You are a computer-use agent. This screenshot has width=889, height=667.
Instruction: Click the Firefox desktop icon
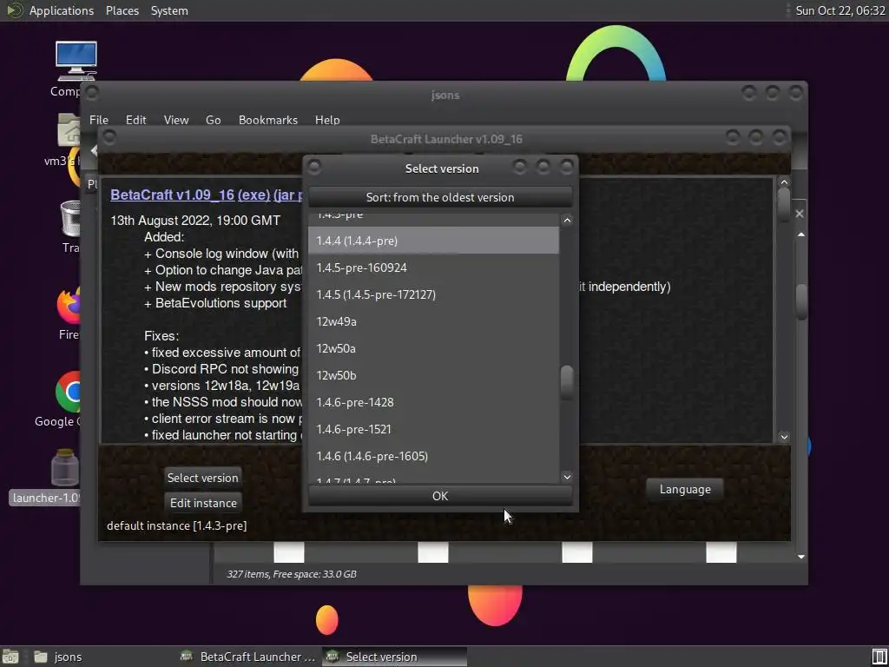coord(69,305)
